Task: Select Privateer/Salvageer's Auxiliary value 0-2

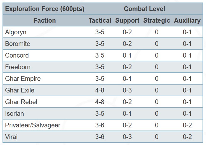Action: coord(187,125)
